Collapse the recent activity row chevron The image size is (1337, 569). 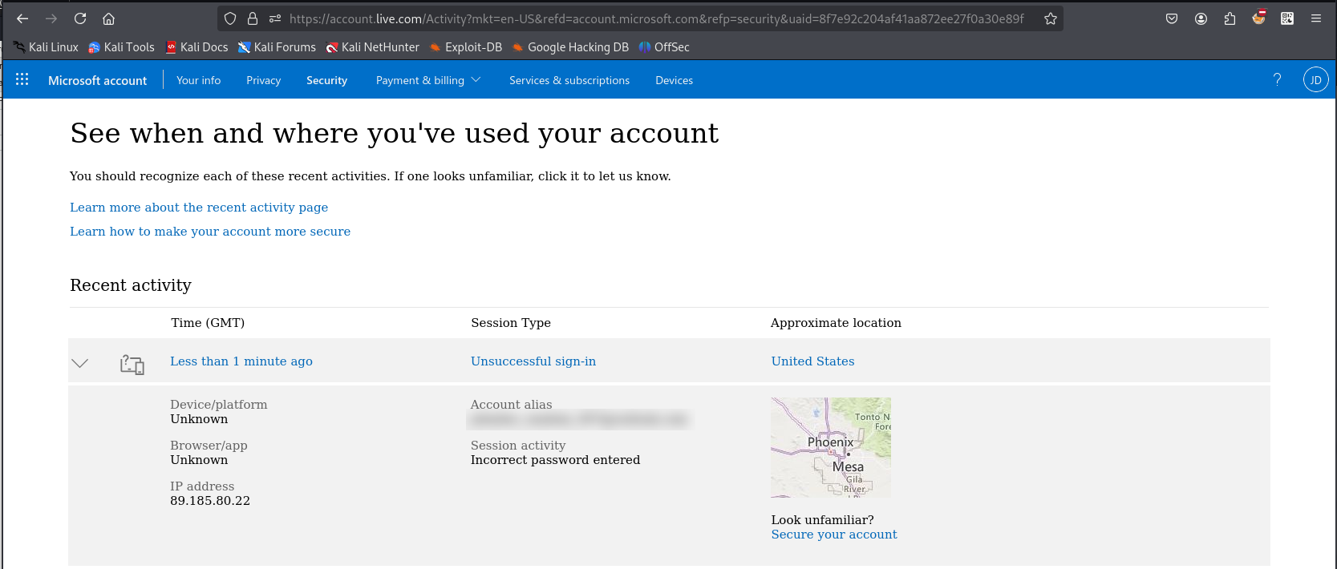coord(80,363)
